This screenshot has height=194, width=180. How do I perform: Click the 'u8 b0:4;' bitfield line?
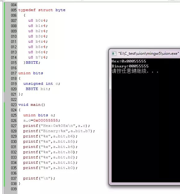coord(38,20)
